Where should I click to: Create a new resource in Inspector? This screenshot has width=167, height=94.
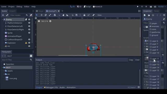[145, 15]
